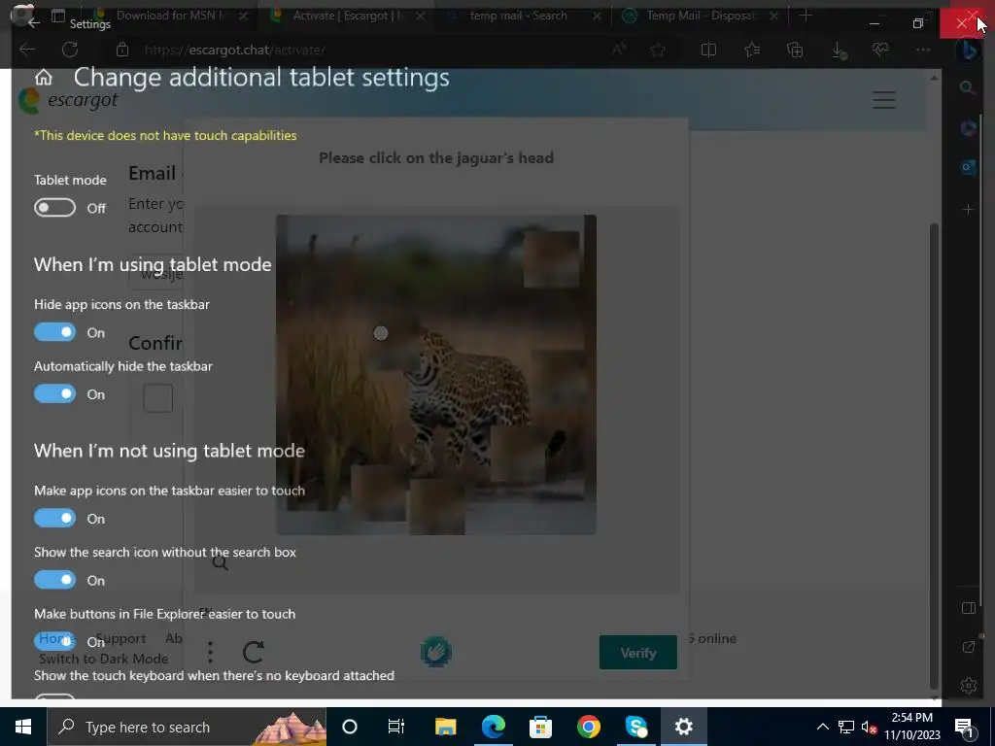Open File Explorer from the taskbar
Viewport: 995px width, 746px height.
pos(445,727)
